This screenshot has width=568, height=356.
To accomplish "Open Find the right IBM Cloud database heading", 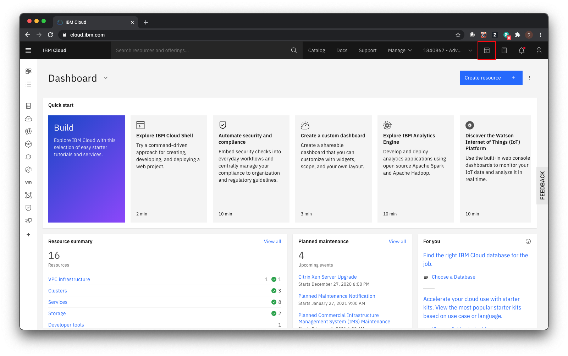I will 475,259.
